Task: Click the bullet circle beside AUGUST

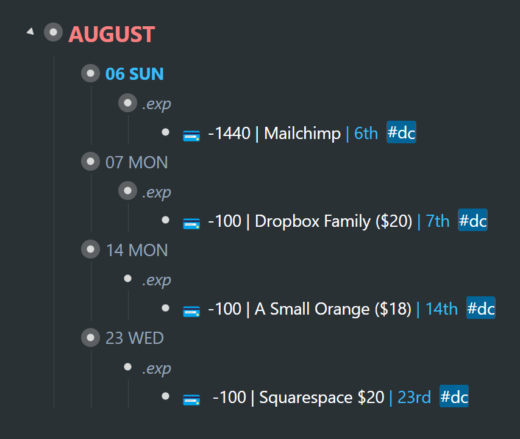Action: click(x=54, y=32)
